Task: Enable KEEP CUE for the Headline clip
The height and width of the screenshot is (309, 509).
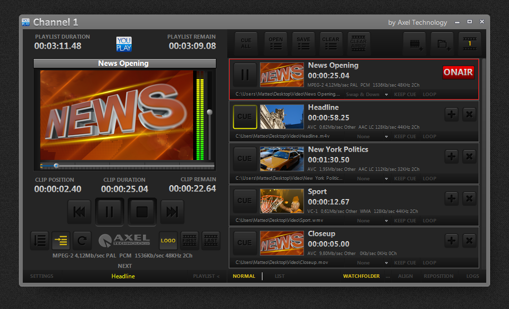Action: pos(405,137)
